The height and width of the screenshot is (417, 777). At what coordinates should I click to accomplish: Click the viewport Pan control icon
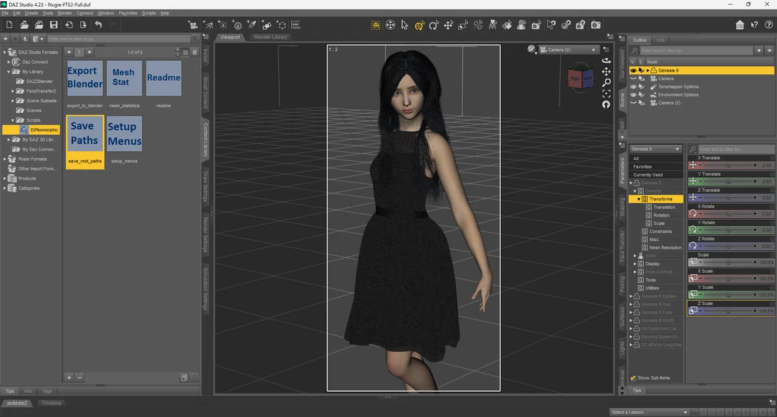(606, 72)
